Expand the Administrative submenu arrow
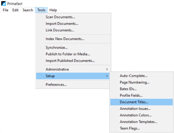 [107, 69]
